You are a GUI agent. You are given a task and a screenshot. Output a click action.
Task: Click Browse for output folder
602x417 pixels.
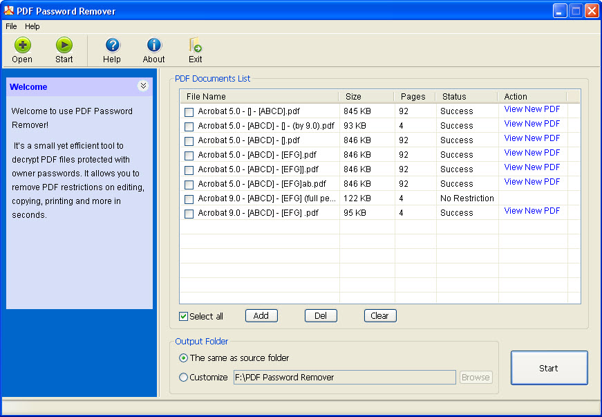pos(476,377)
